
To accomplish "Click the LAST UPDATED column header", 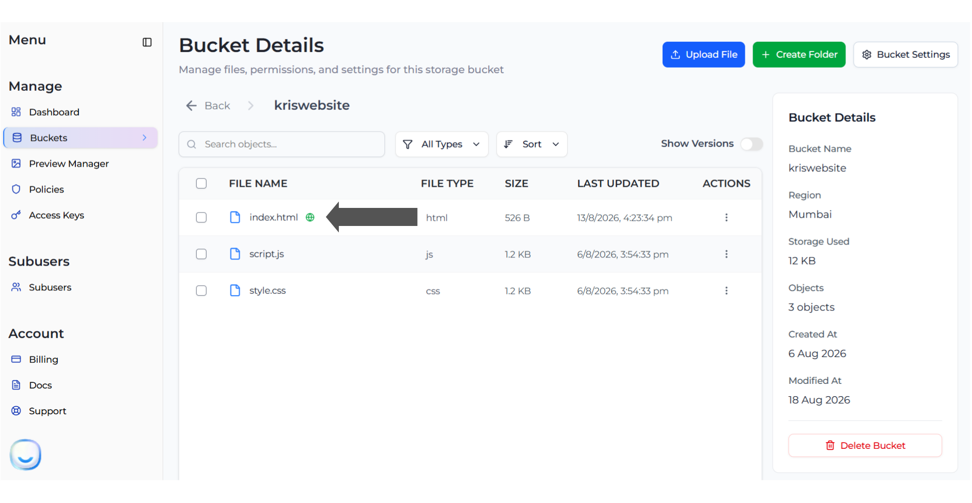I will coord(618,184).
